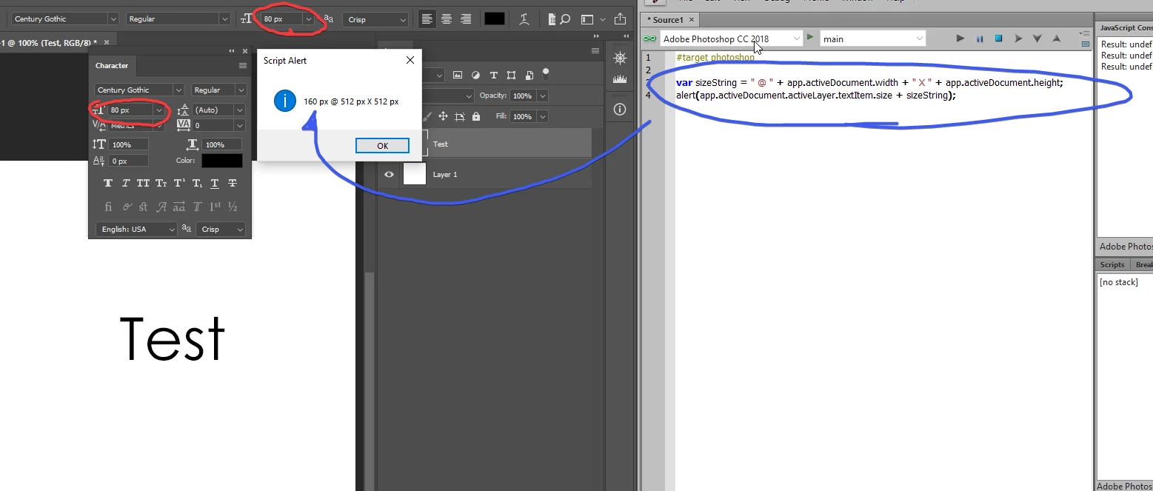
Task: Click the Share image icon
Action: point(620,19)
